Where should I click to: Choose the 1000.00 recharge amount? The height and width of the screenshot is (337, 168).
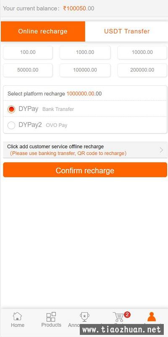[x=85, y=52]
